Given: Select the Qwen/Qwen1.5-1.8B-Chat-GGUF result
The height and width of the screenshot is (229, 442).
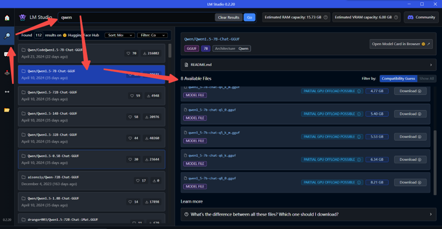Looking at the screenshot, I should point(91,201).
